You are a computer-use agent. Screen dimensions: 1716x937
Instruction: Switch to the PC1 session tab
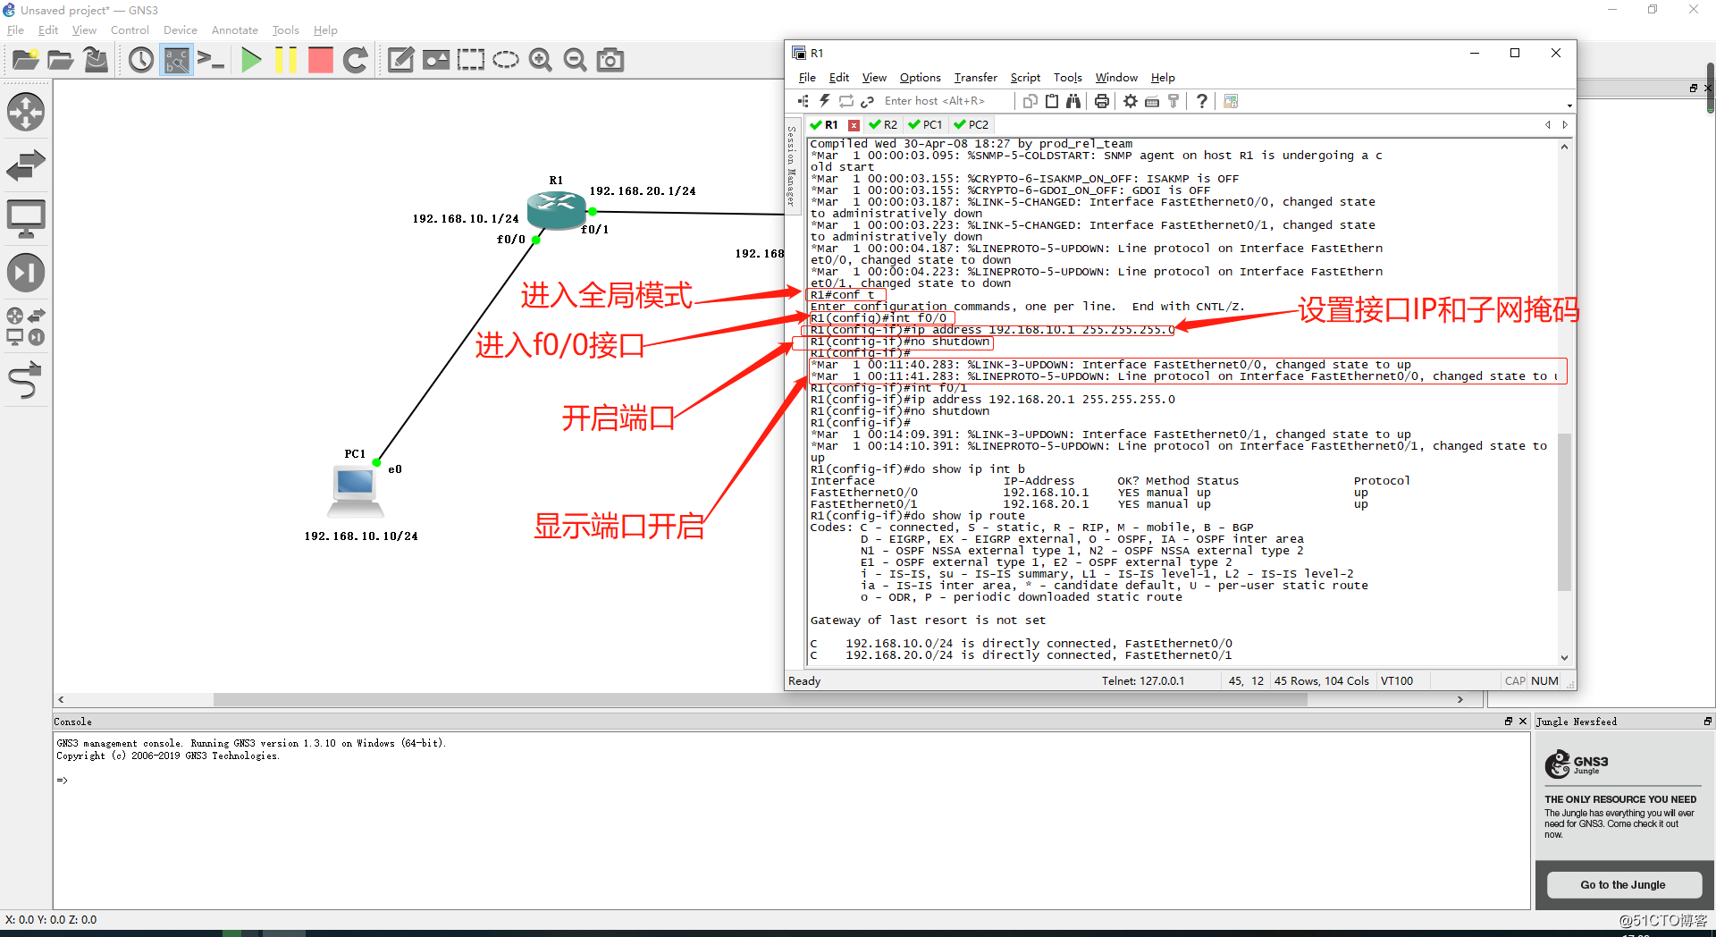click(926, 125)
